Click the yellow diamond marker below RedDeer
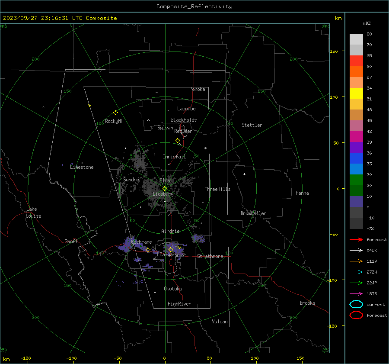 tap(178, 141)
